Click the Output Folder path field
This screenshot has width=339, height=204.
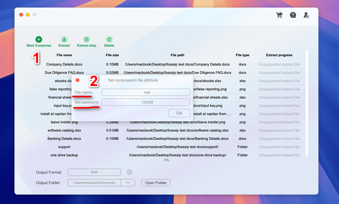coord(94,183)
